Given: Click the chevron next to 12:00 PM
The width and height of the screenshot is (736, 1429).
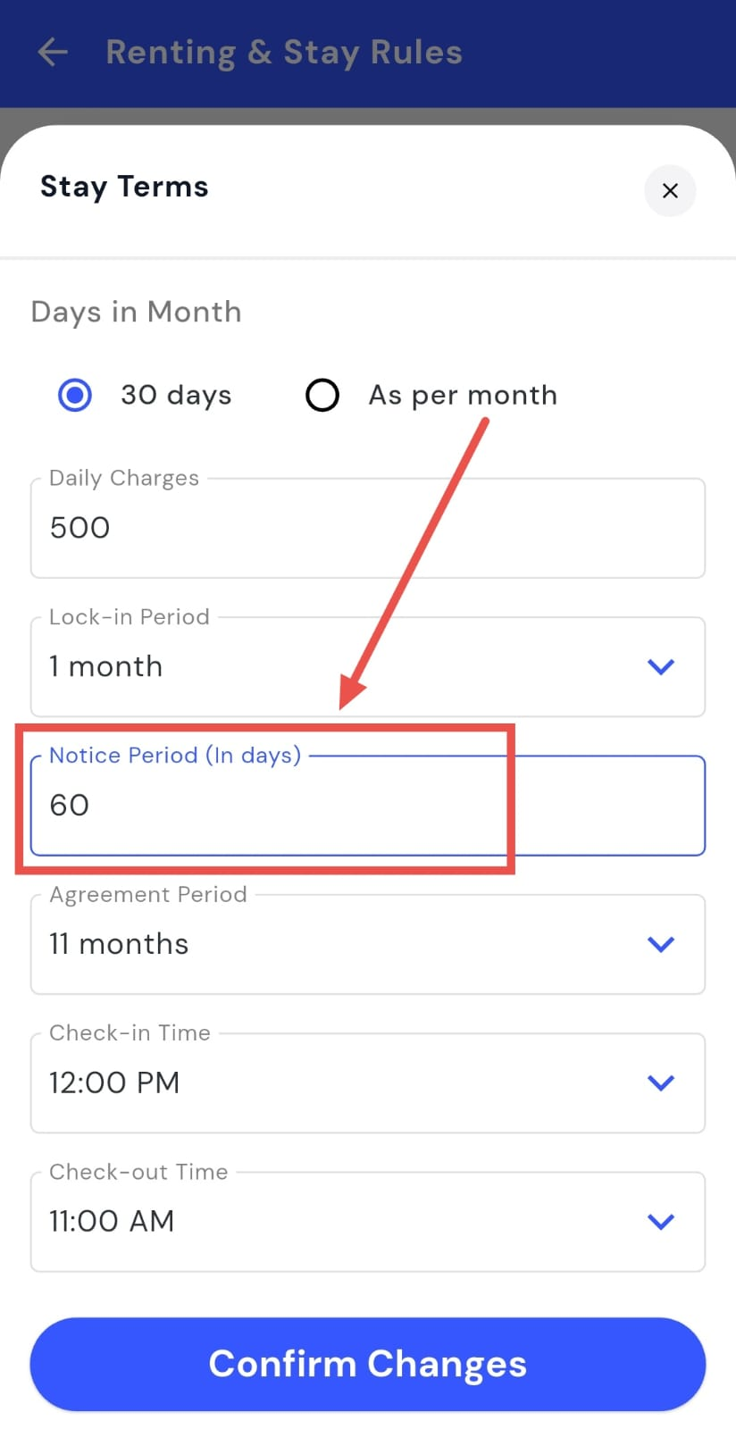Looking at the screenshot, I should (x=660, y=1083).
